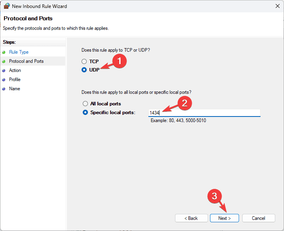284x231 pixels.
Task: Select the Name step in sidebar
Action: (15, 89)
